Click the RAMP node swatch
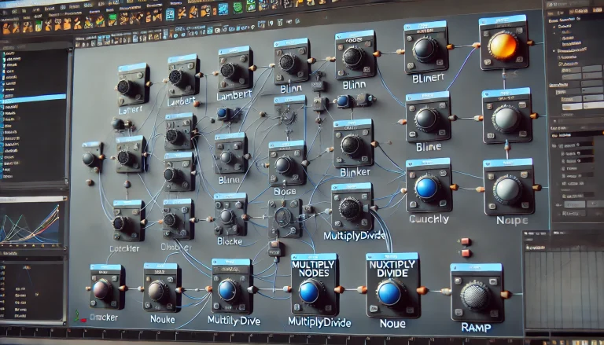This screenshot has height=345, width=604. pyautogui.click(x=476, y=296)
